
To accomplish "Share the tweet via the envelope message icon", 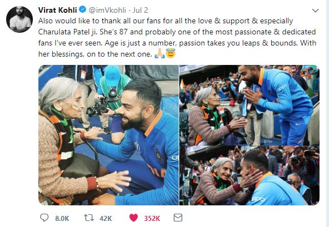I will [178, 218].
